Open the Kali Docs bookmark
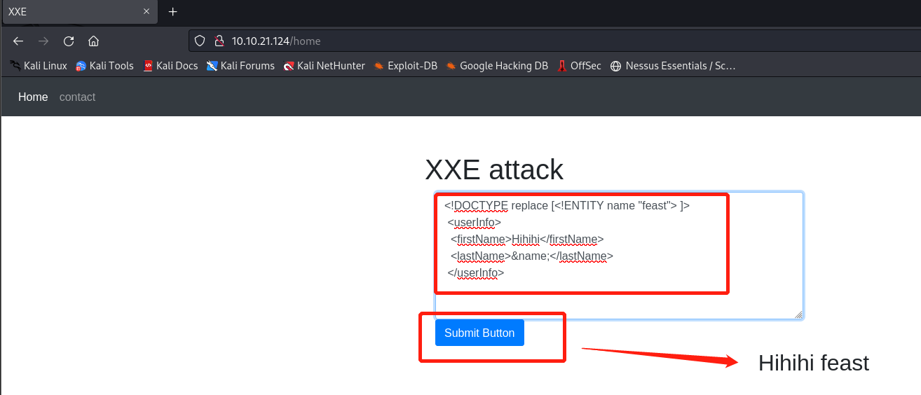 click(170, 66)
